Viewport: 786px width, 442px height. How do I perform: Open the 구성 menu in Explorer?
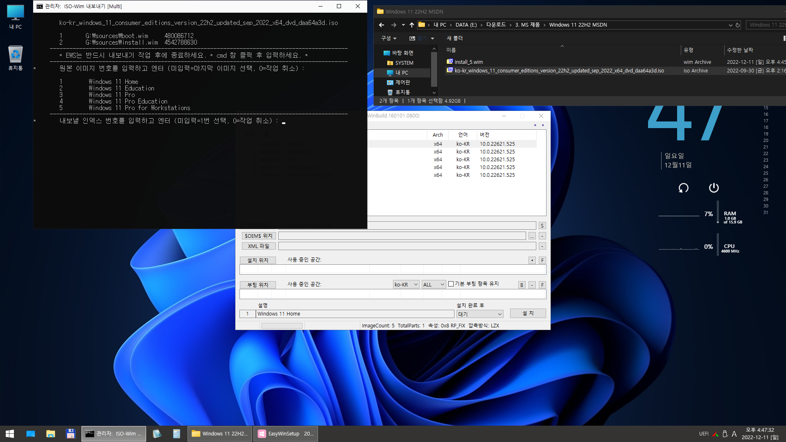388,38
